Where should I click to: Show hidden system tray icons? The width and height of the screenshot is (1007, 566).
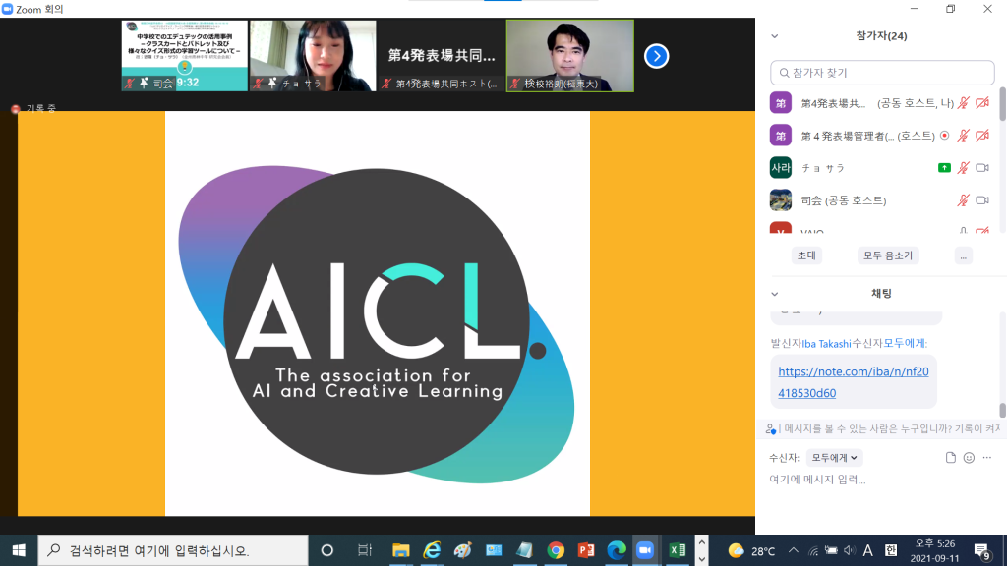coord(794,550)
